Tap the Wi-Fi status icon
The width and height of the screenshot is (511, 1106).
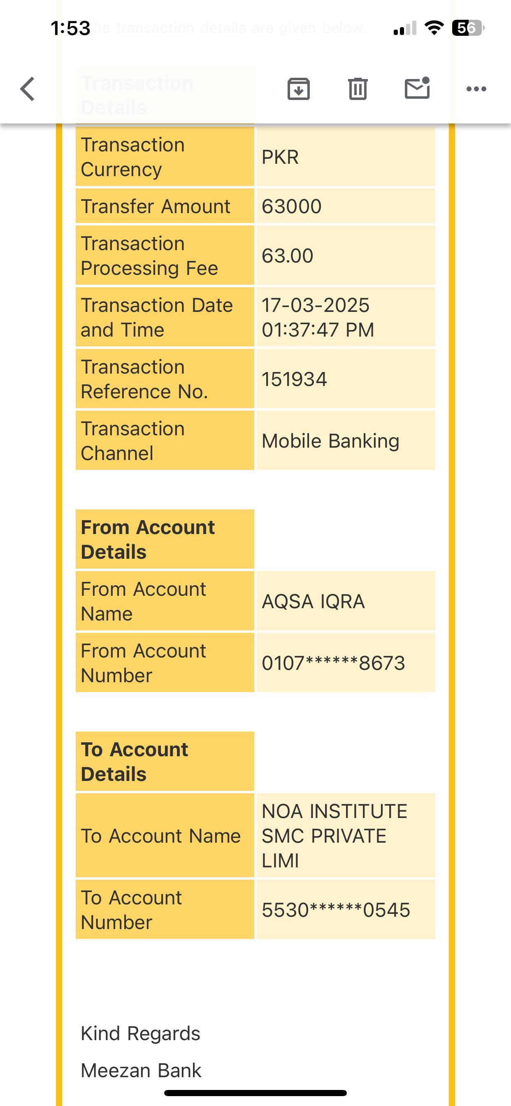click(x=434, y=28)
